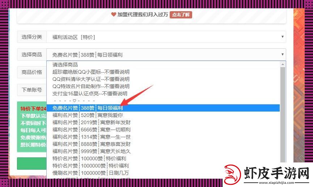
Task: Pick 慢刷名片赞 1000000赞 日刷几万
Action: 163,173
